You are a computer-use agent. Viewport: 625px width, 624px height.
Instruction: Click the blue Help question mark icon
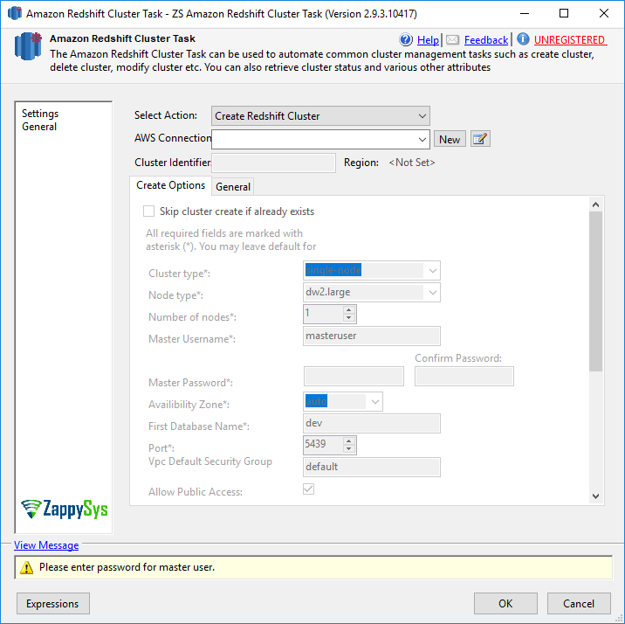pyautogui.click(x=406, y=39)
